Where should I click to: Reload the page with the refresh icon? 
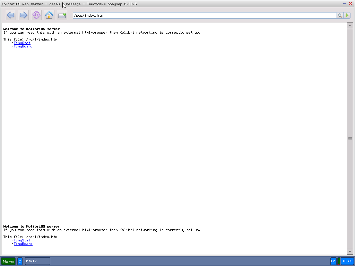click(x=36, y=15)
